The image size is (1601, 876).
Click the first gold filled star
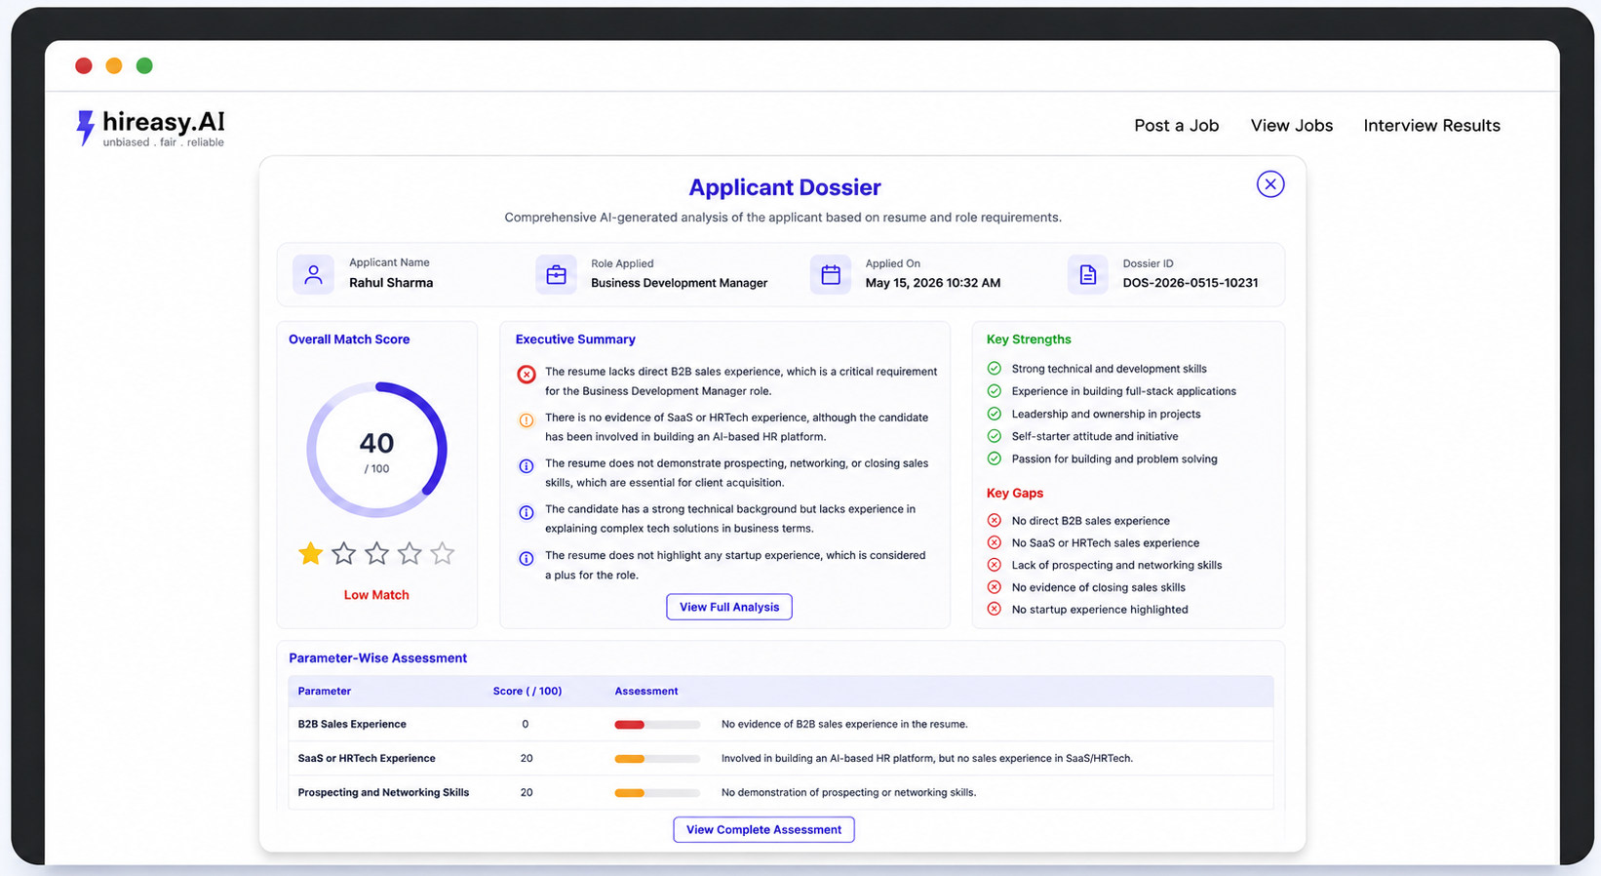coord(311,554)
